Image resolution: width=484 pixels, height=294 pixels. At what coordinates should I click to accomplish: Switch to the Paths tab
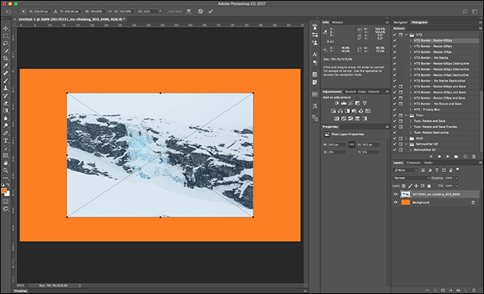point(428,162)
